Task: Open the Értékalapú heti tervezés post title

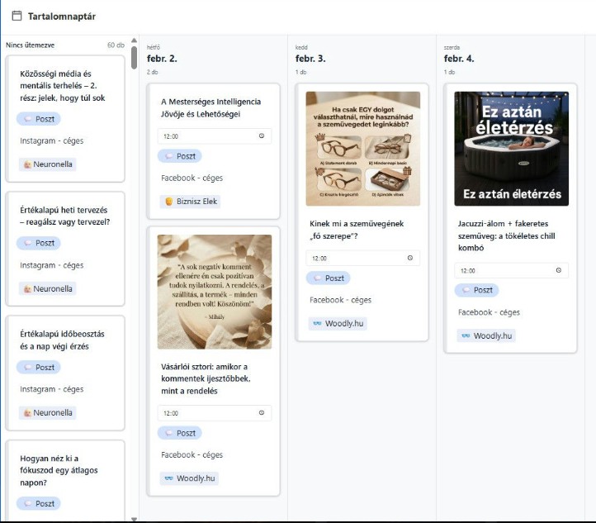Action: coord(65,216)
